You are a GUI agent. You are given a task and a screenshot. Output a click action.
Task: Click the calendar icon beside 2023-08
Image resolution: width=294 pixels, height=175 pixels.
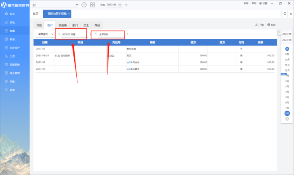pos(120,5)
